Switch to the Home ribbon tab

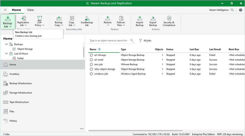[x=16, y=10]
